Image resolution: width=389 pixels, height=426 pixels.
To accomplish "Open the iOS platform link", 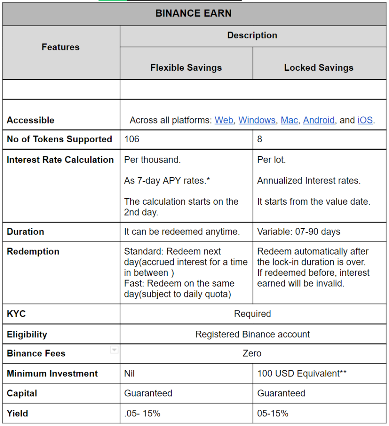I will coord(365,120).
